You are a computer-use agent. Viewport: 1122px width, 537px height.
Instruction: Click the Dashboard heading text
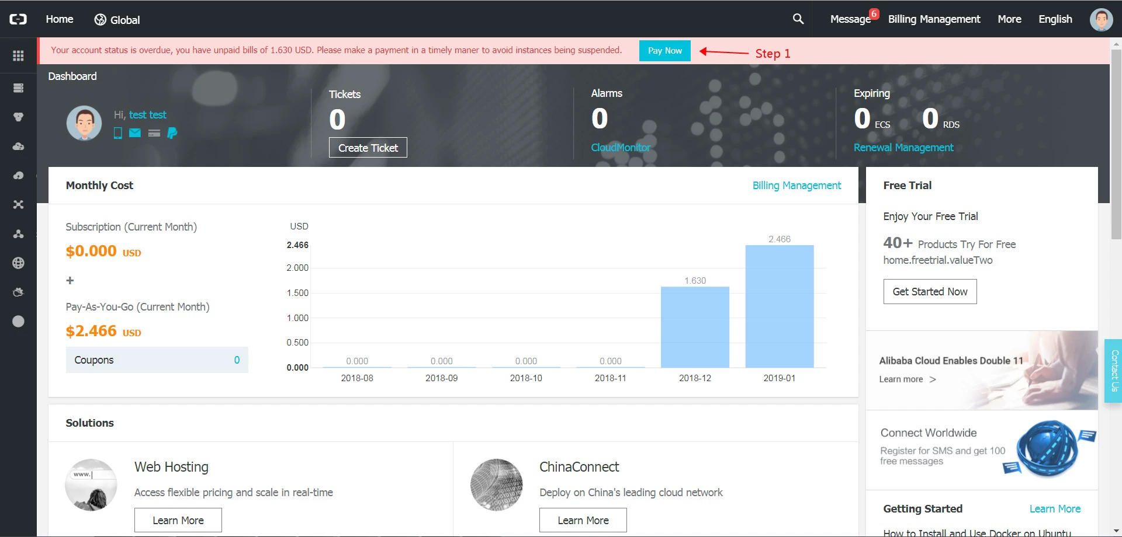pyautogui.click(x=72, y=76)
